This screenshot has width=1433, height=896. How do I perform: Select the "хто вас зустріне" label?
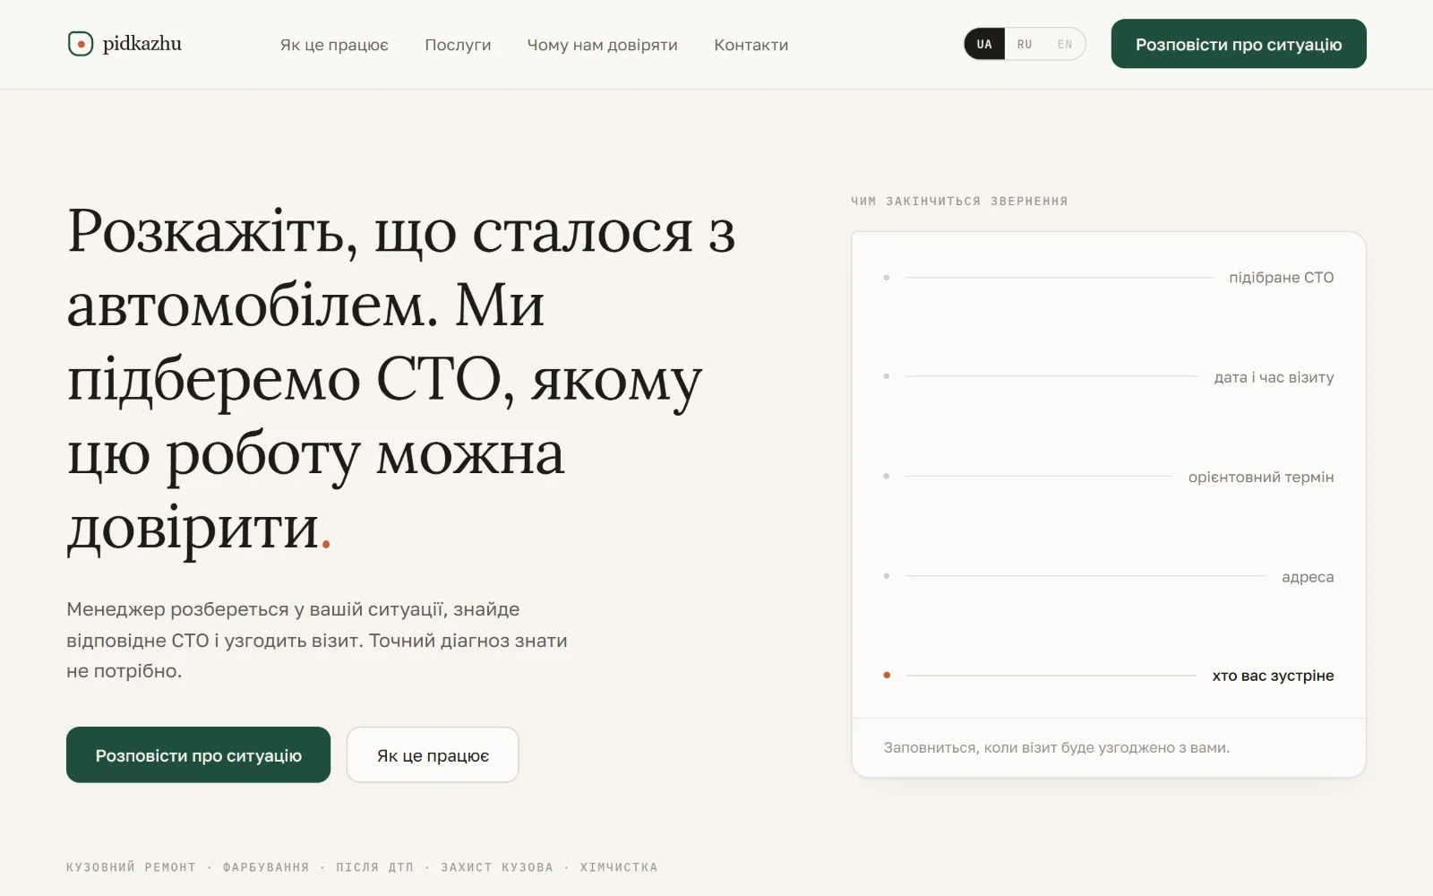pyautogui.click(x=1273, y=676)
